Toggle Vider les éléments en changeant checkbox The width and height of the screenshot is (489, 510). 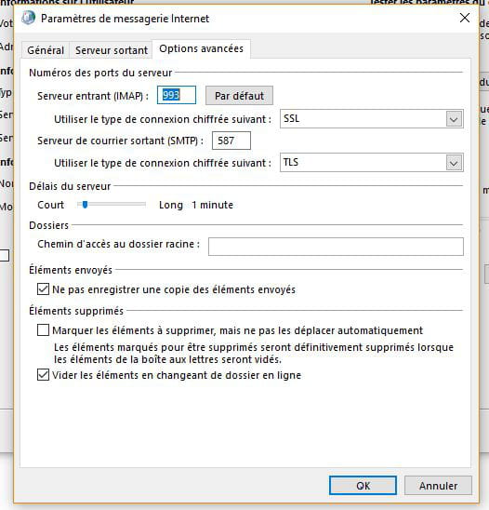click(x=43, y=375)
